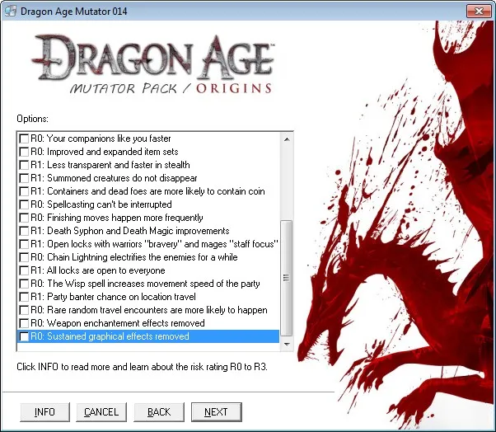
Task: Click the options list scroll-up arrow
Action: pyautogui.click(x=287, y=139)
